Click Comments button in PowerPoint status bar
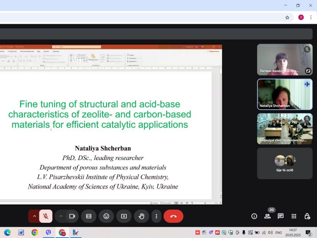The width and height of the screenshot is (317, 238). click(x=166, y=203)
